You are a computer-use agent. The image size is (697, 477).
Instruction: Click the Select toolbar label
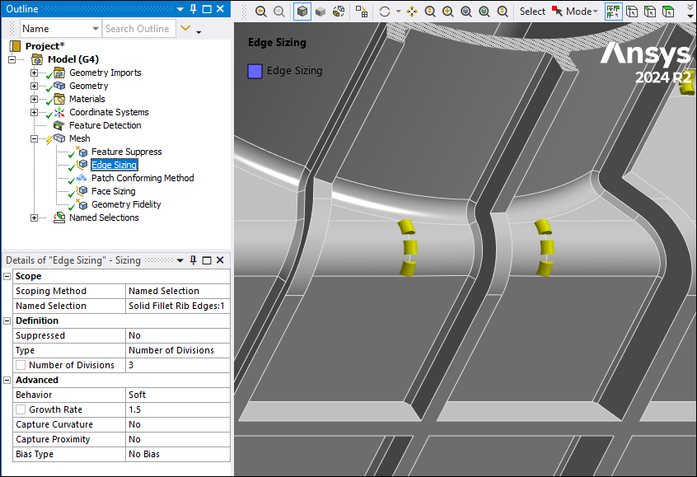[532, 12]
